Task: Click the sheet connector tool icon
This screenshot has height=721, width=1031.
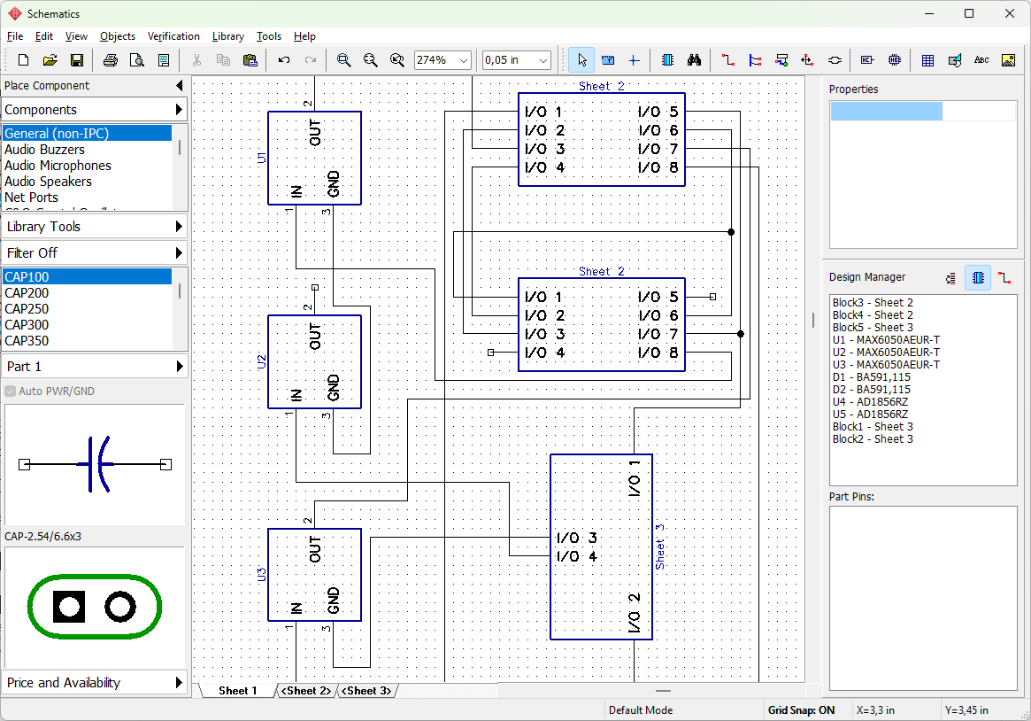Action: pos(835,60)
